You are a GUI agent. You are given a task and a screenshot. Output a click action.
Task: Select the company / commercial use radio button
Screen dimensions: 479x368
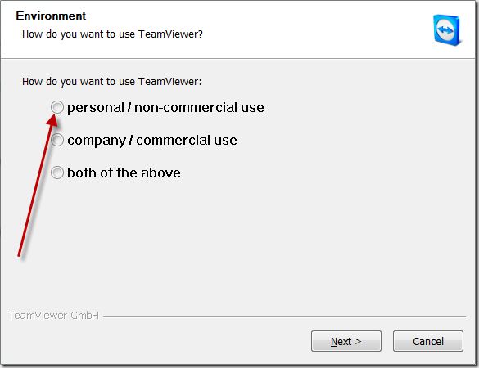click(x=57, y=140)
